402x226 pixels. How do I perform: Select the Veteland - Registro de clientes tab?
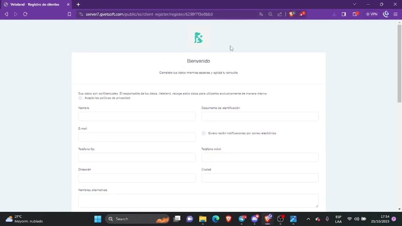[x=37, y=4]
